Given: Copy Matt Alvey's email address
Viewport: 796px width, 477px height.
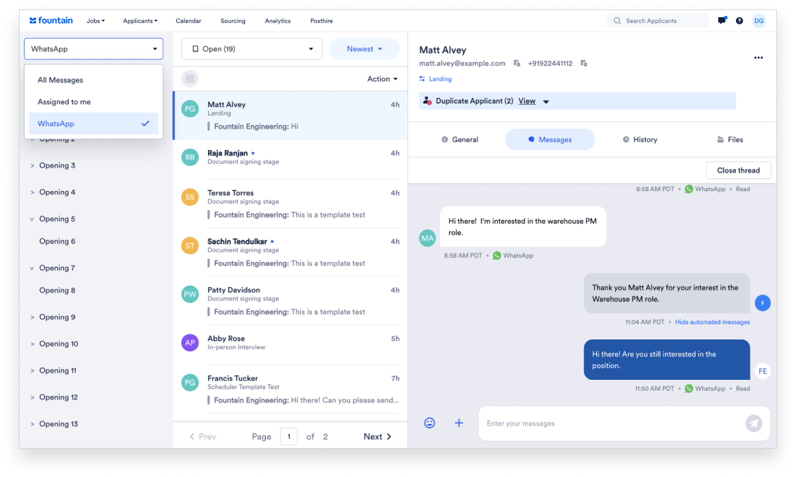Looking at the screenshot, I should [517, 64].
